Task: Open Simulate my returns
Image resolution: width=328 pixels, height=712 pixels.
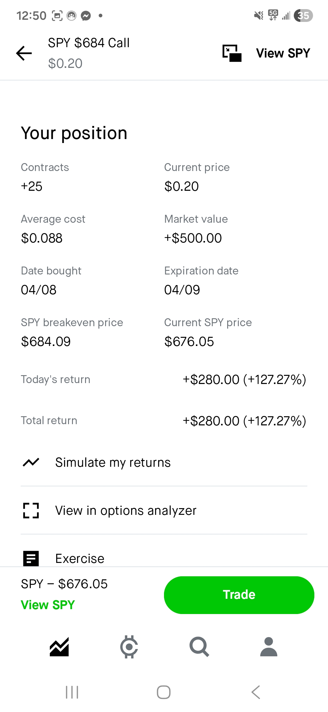Action: [113, 462]
